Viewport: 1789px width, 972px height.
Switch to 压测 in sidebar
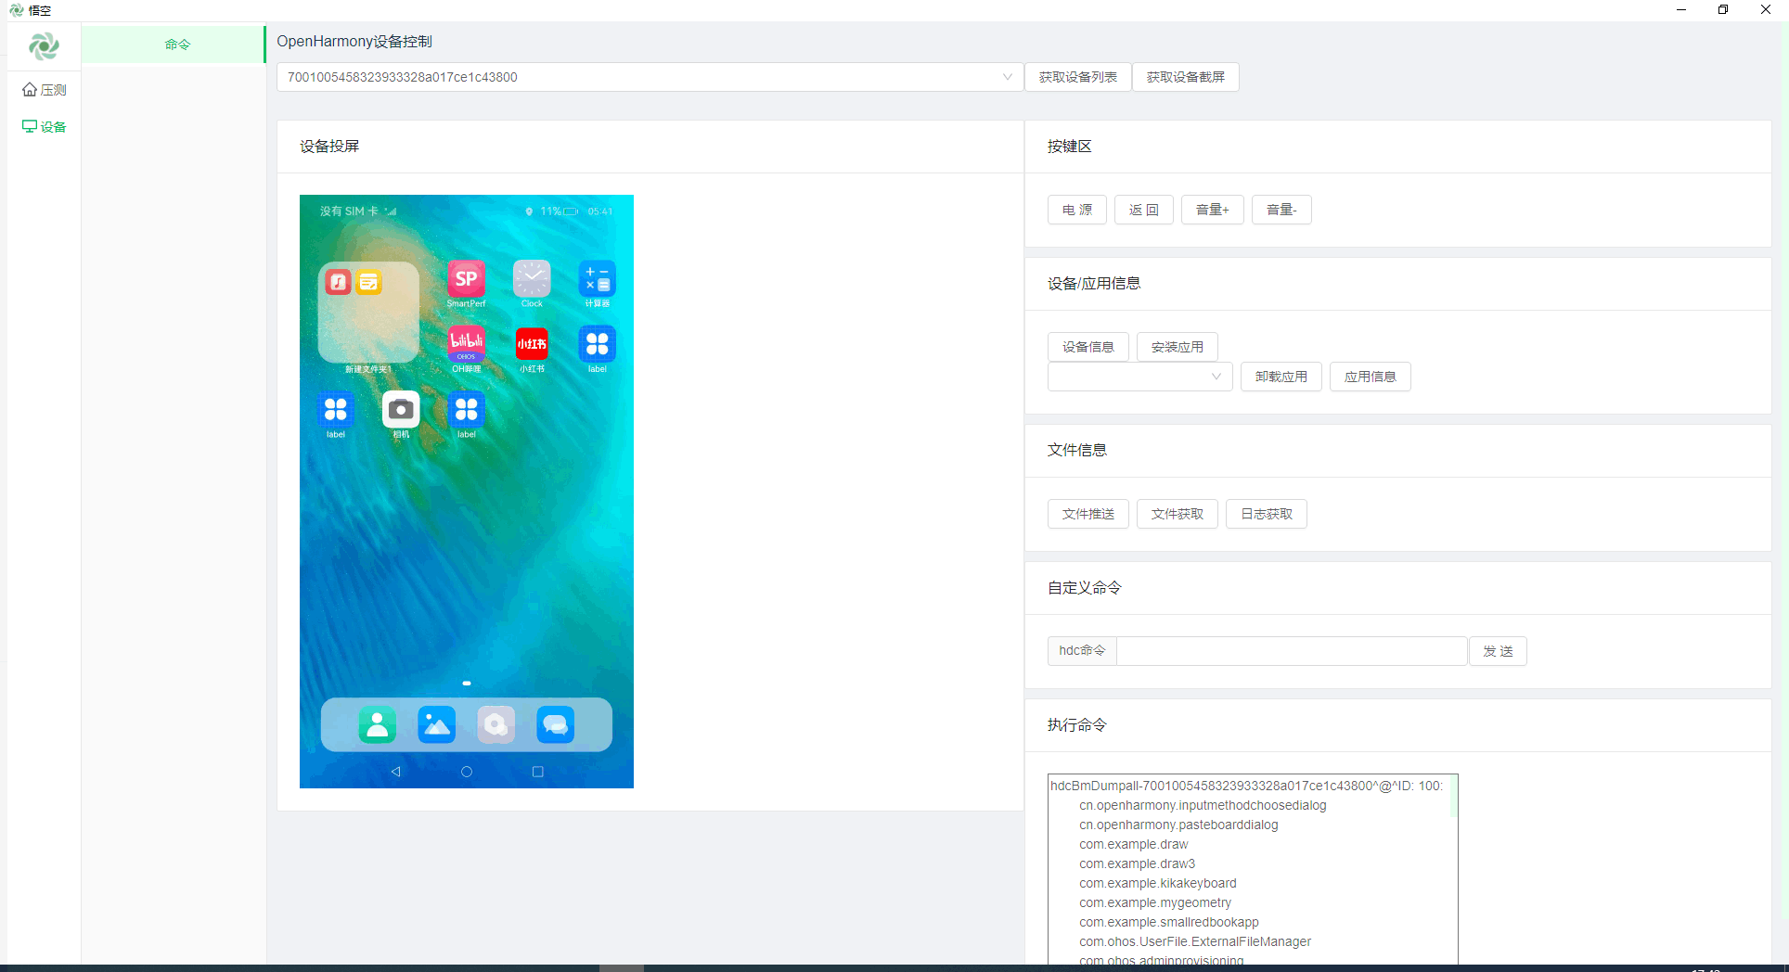(45, 90)
